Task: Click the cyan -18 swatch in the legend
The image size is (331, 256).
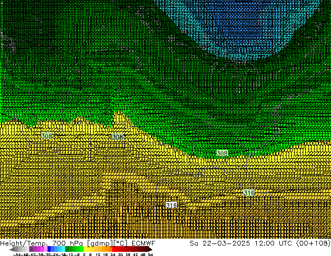Action: 63,249
